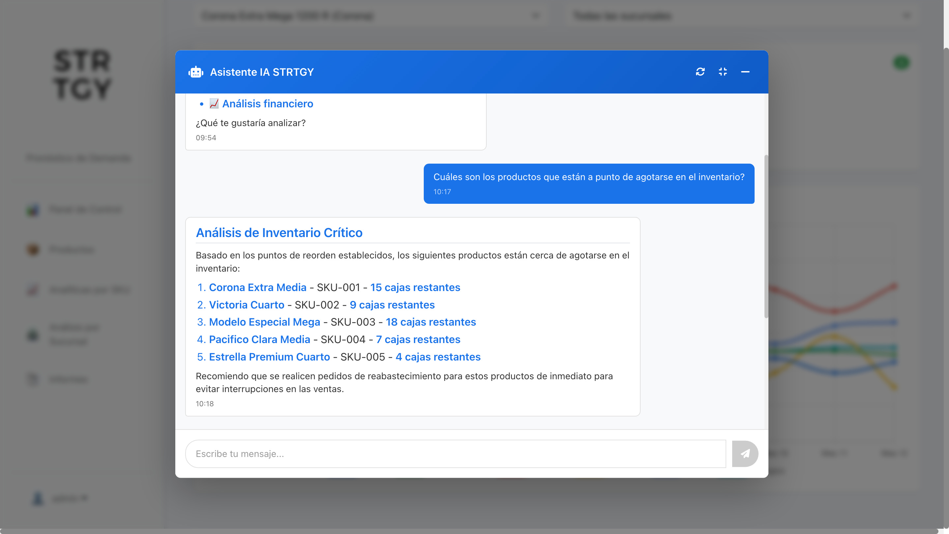This screenshot has width=949, height=534.
Task: Click the refresh conversation icon
Action: pyautogui.click(x=700, y=72)
